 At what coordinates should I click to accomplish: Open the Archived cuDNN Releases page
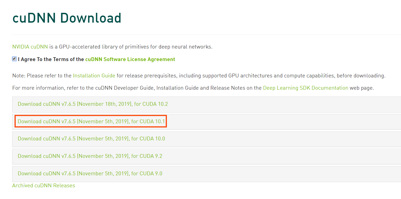click(43, 185)
